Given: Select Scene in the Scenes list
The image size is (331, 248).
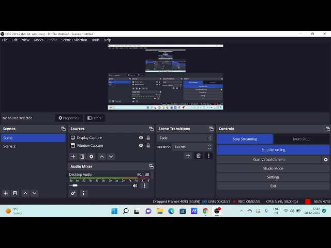Looking at the screenshot, I should point(33,138).
